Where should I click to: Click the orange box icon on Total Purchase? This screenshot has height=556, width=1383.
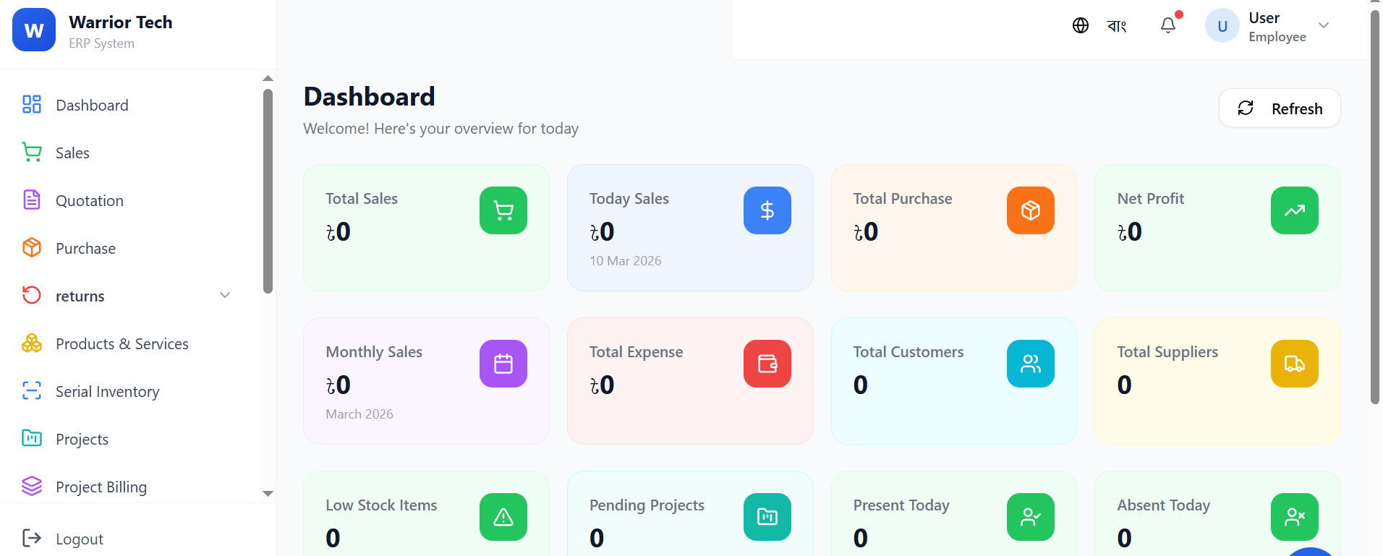[1031, 210]
